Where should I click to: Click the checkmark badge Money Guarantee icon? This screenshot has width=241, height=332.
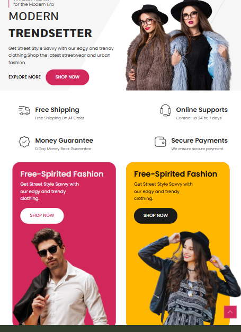coord(24,142)
